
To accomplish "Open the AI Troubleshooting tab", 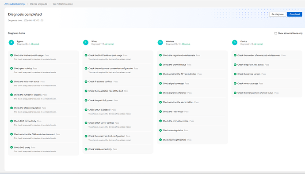I will (15, 4).
